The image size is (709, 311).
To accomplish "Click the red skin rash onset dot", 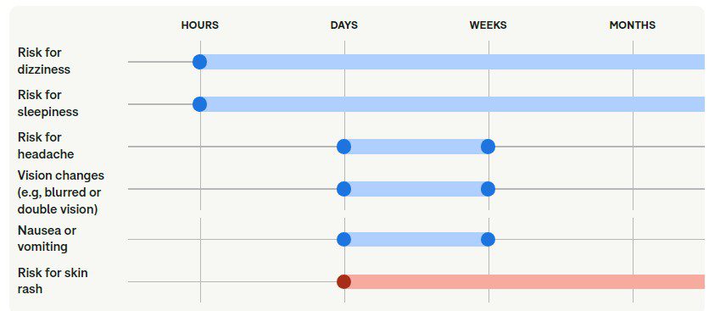I will tap(344, 281).
